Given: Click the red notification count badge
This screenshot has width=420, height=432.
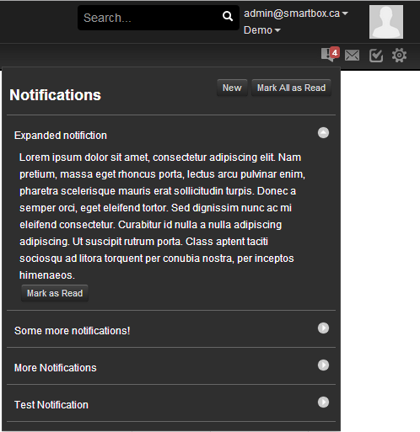Looking at the screenshot, I should click(335, 52).
